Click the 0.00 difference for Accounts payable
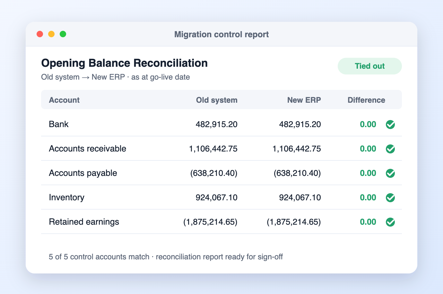The width and height of the screenshot is (443, 294). coord(368,173)
